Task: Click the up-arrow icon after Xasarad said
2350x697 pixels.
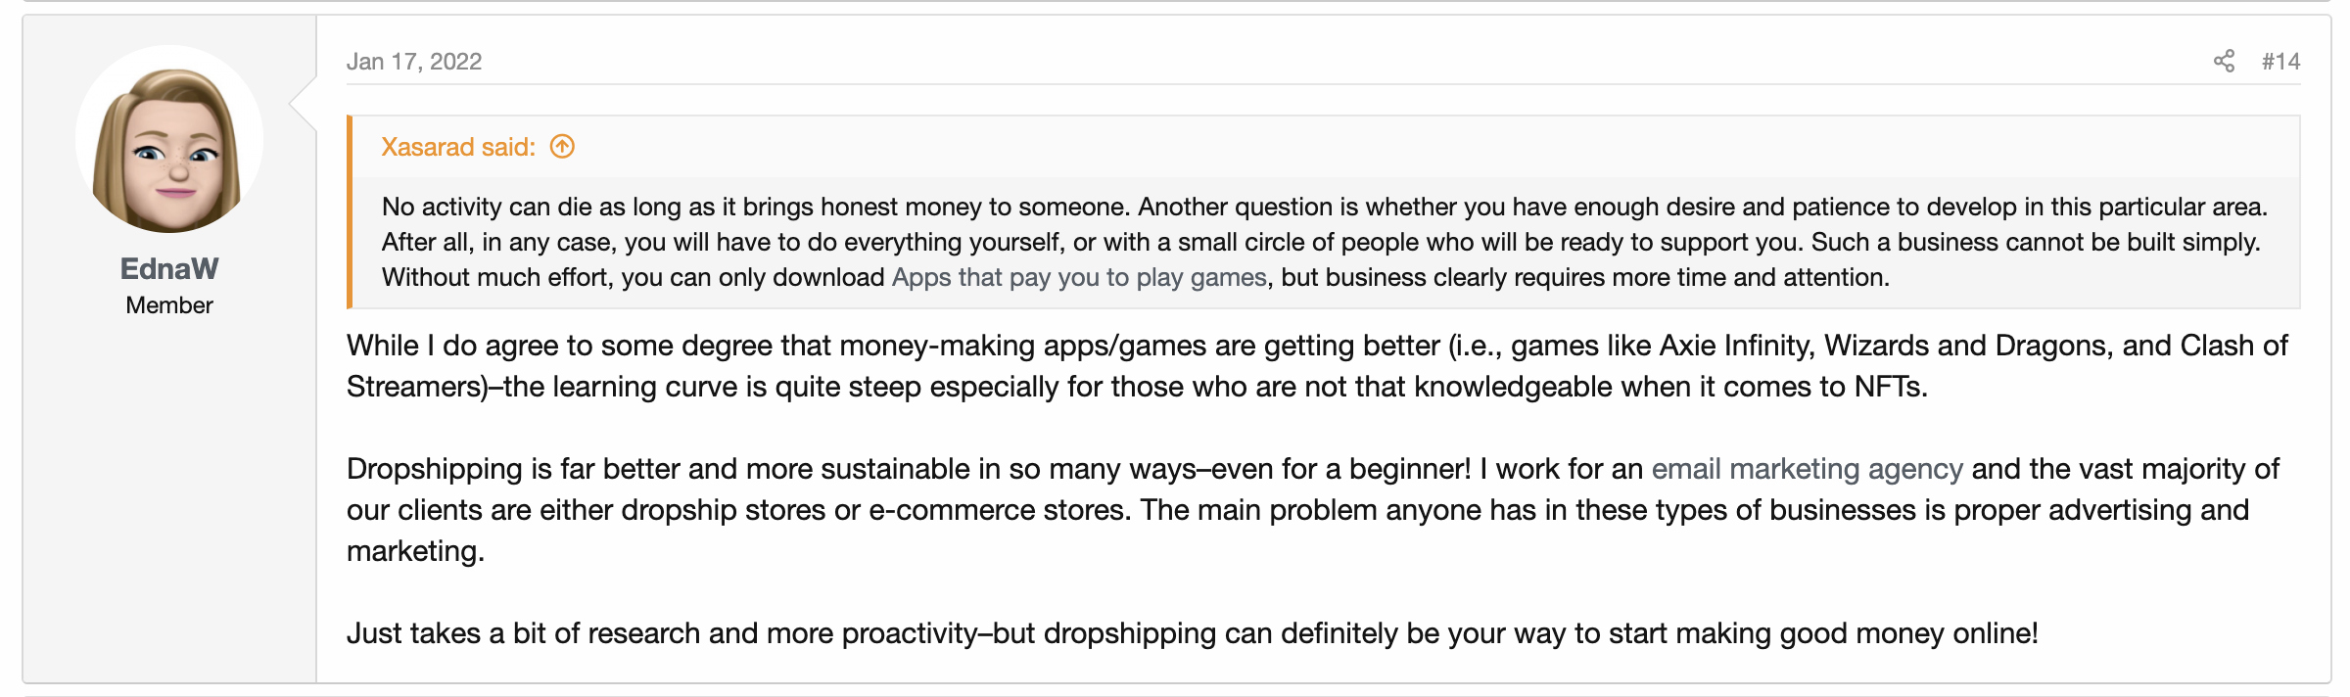Action: click(562, 147)
